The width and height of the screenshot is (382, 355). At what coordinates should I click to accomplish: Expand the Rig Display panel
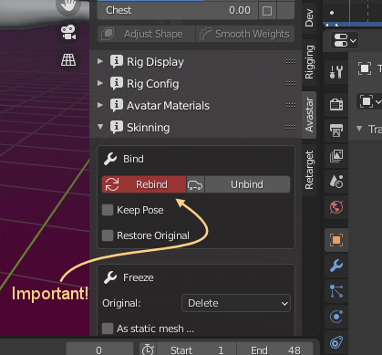[100, 61]
